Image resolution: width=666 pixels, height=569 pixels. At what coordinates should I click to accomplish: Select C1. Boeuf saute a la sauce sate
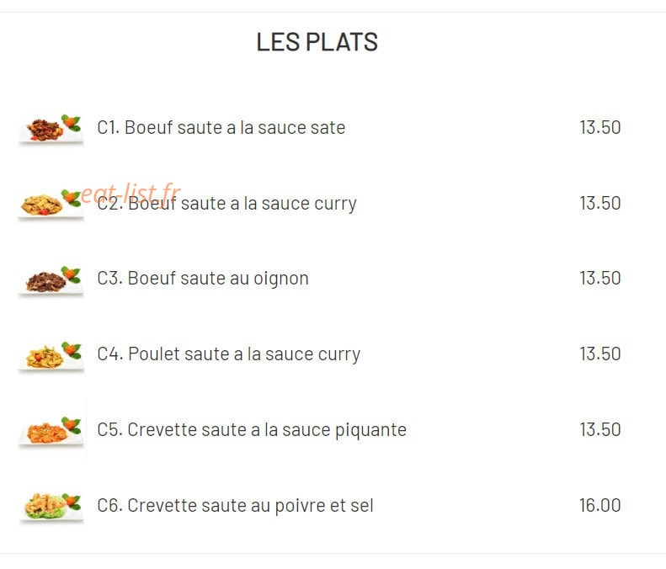(221, 128)
